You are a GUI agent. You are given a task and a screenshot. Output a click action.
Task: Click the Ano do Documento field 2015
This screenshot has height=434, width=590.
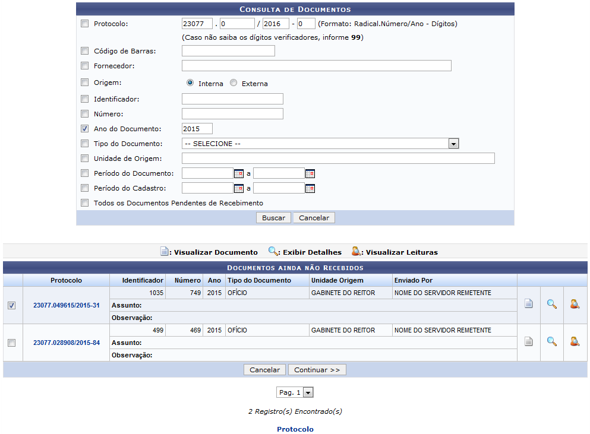[197, 129]
